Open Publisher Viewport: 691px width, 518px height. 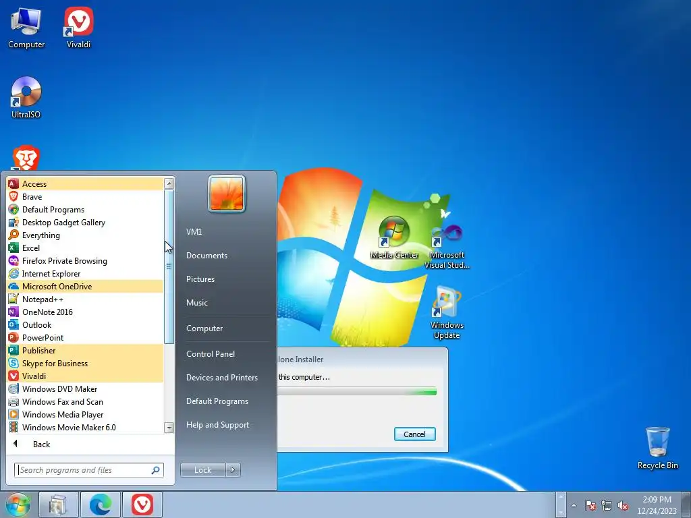pos(84,350)
